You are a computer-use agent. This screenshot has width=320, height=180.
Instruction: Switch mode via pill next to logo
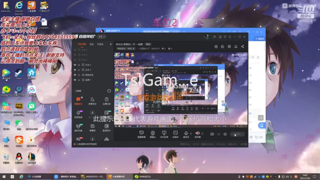pyautogui.click(x=102, y=36)
